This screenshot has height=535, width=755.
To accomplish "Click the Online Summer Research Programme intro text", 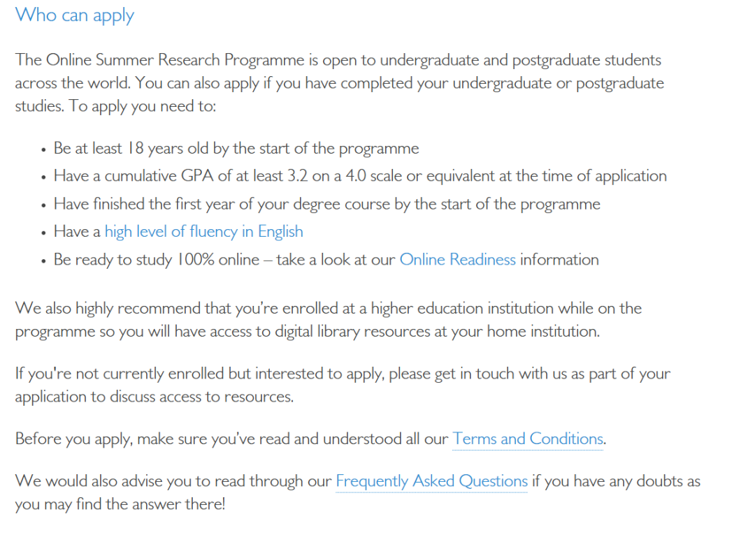I will [x=175, y=60].
